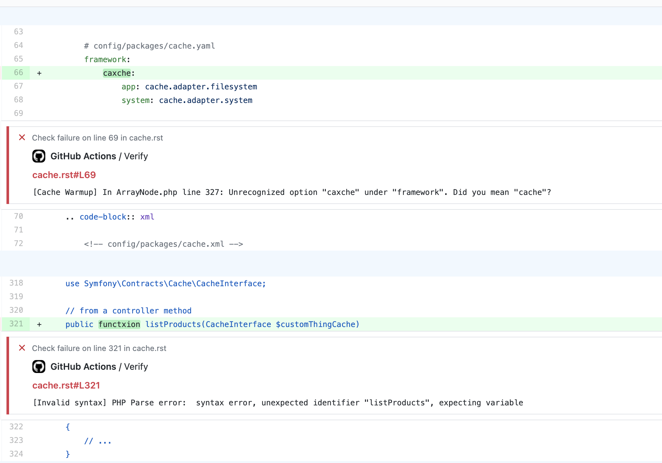
Task: Click '// from a controller method' comment
Action: (x=128, y=311)
